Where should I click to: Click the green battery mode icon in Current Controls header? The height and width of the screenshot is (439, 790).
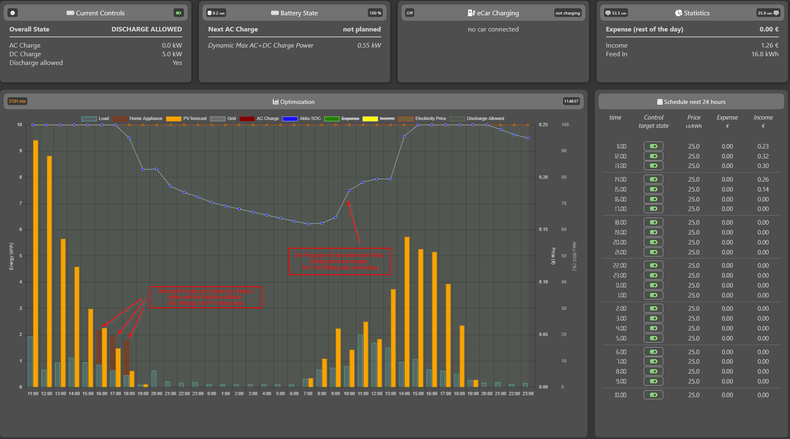179,13
